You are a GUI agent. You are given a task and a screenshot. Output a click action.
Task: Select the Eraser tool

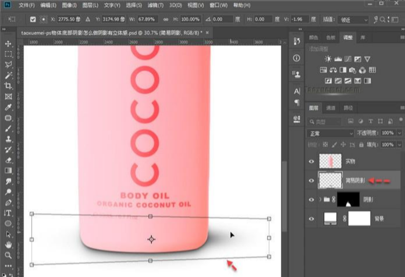(x=8, y=160)
